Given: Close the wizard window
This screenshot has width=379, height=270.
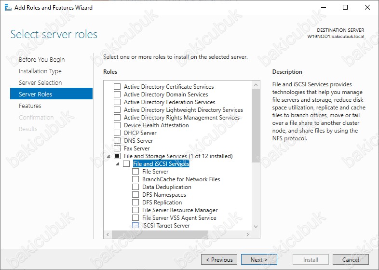Looking at the screenshot, I should [x=367, y=7].
